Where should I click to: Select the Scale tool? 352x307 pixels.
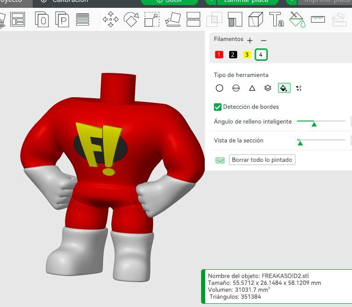152,19
